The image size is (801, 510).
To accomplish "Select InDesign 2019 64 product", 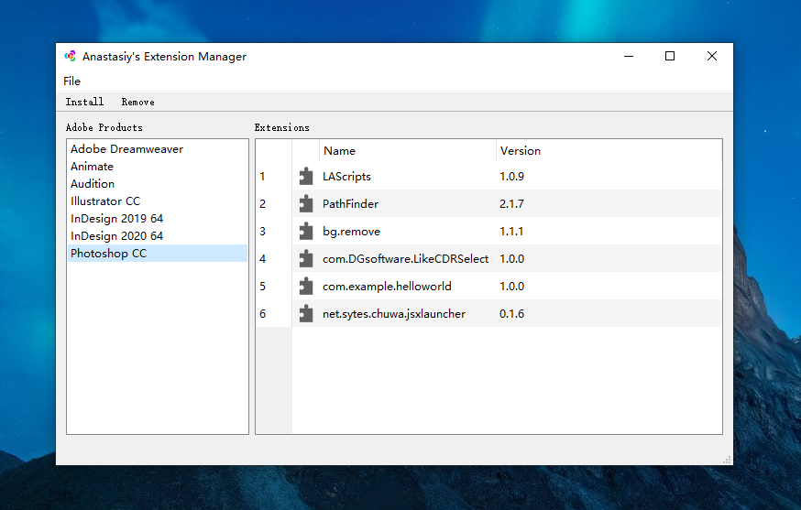I will coord(116,219).
